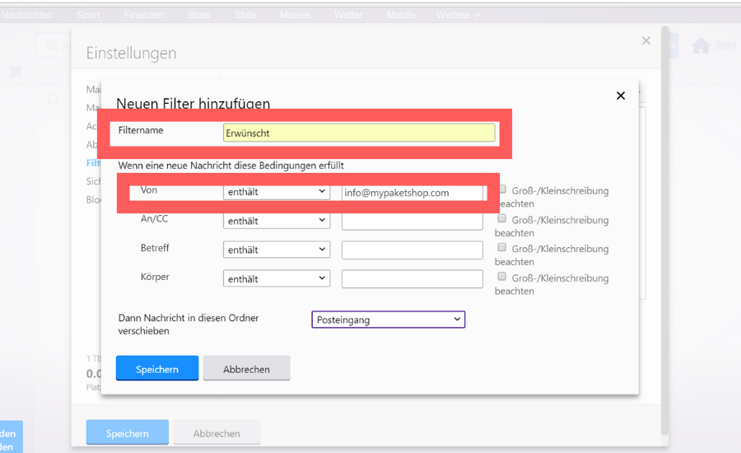Viewport: 741px width, 453px height.
Task: Click the Start home icon
Action: [701, 46]
